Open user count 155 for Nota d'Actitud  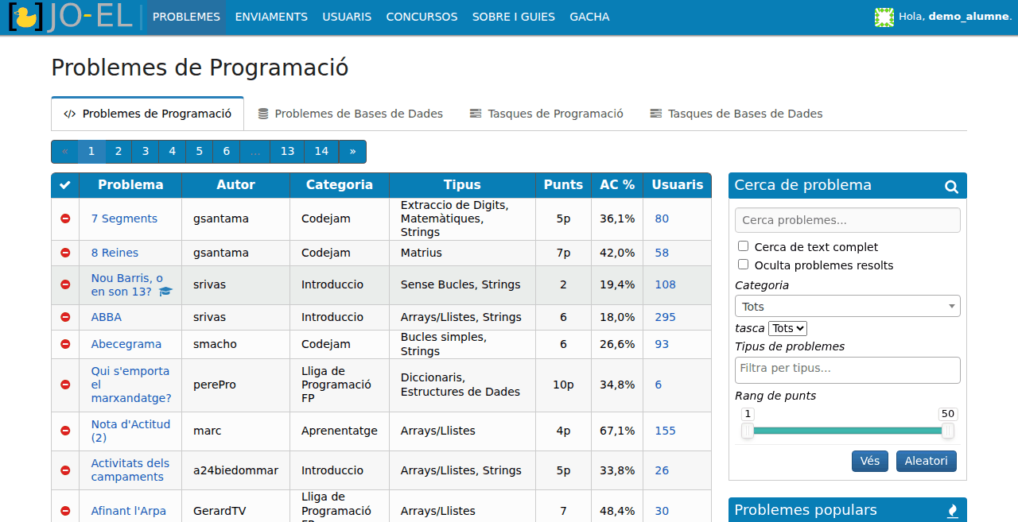665,431
